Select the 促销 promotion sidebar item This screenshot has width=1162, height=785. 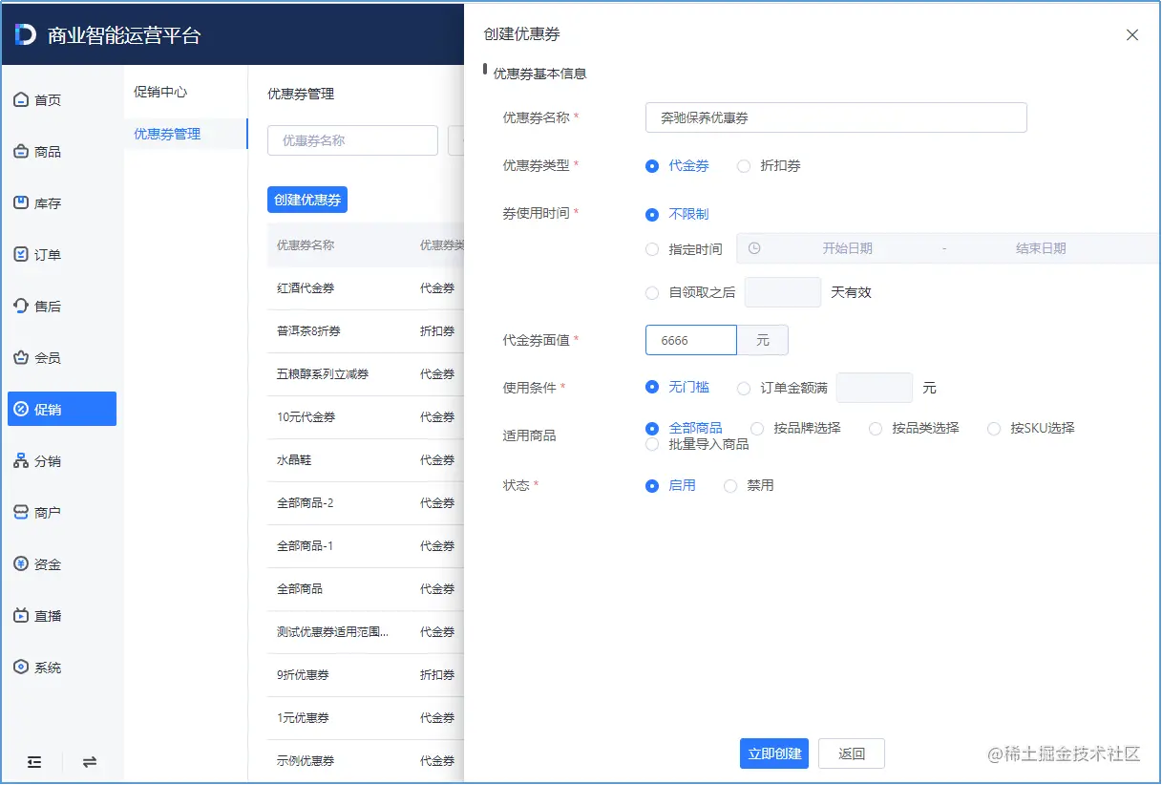pos(62,409)
